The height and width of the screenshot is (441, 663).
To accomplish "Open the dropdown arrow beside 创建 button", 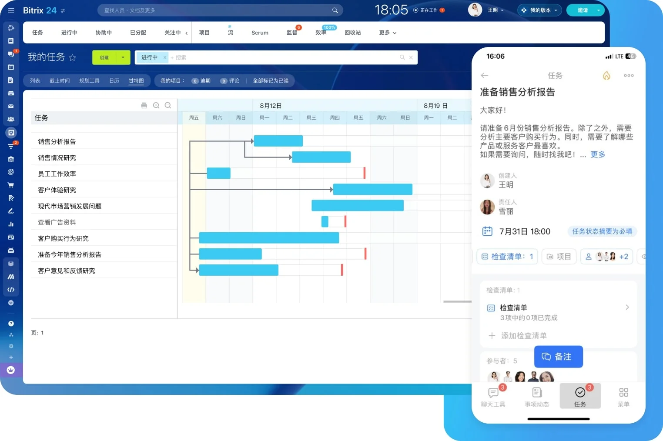I will tap(123, 57).
